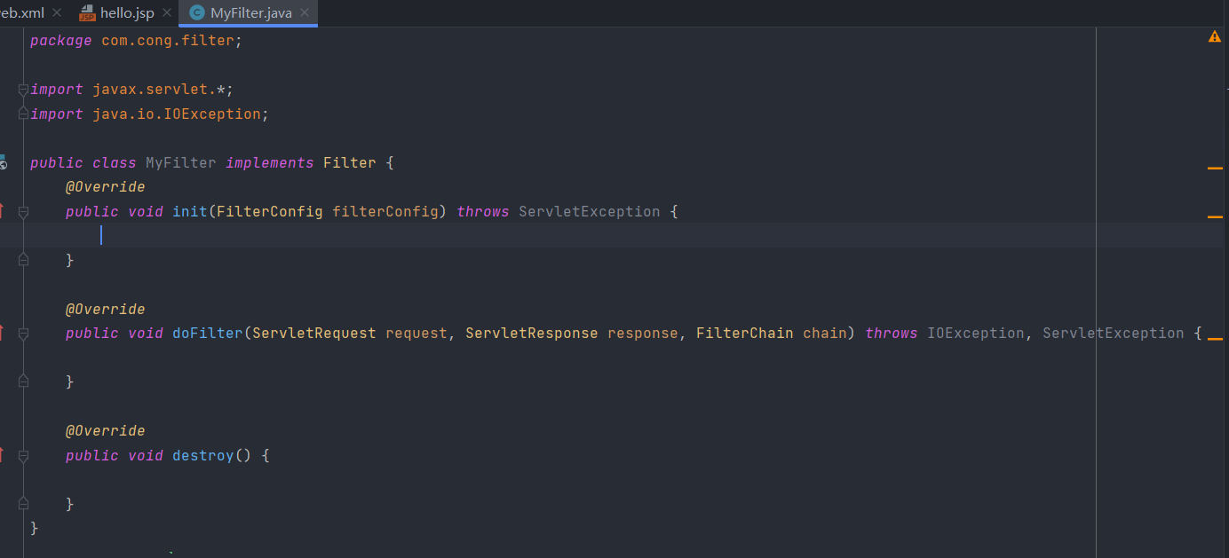Click the implements-method gutter icon beside doFilter
The width and height of the screenshot is (1229, 558).
[2, 333]
